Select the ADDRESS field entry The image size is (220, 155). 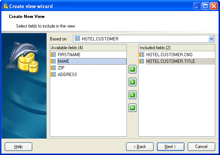coord(67,75)
